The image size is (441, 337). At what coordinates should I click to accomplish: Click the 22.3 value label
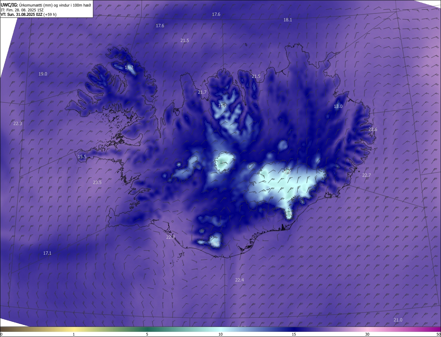(18, 124)
